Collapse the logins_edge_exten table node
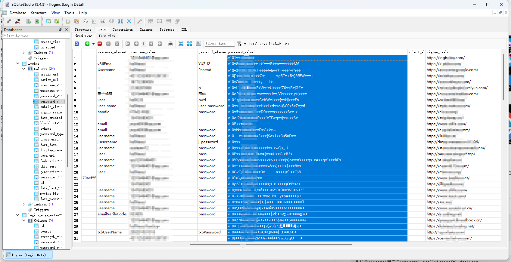 tap(18, 215)
